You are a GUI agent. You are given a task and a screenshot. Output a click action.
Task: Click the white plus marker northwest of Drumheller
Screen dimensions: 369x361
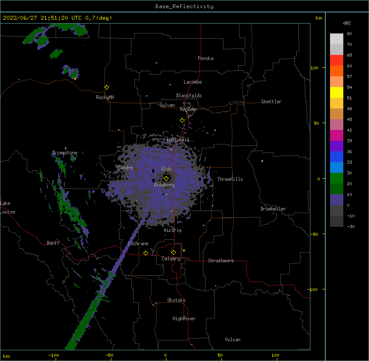262,161
